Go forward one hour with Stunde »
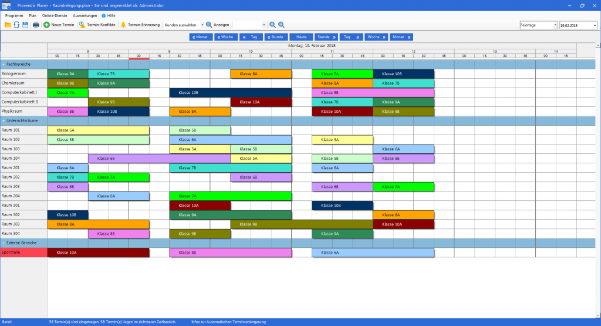The height and width of the screenshot is (326, 601). coord(326,37)
